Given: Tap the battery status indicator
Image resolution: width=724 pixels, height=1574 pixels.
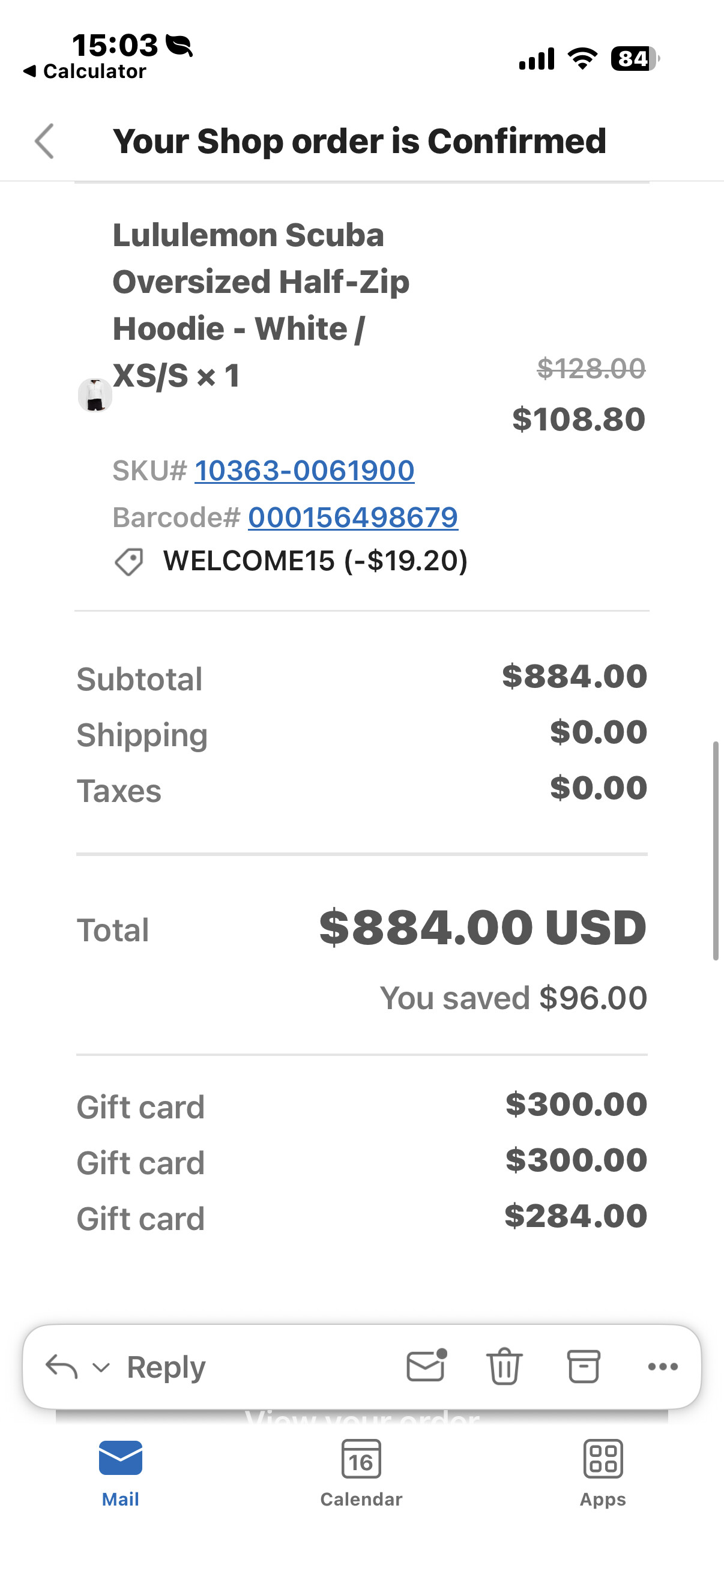Looking at the screenshot, I should (x=634, y=59).
